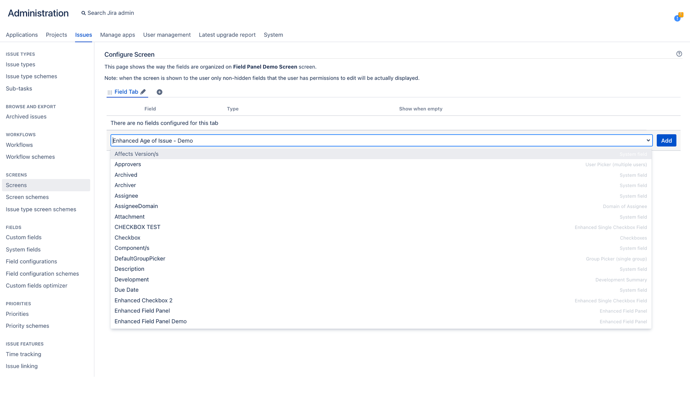Switch to the User management tab

click(x=167, y=35)
